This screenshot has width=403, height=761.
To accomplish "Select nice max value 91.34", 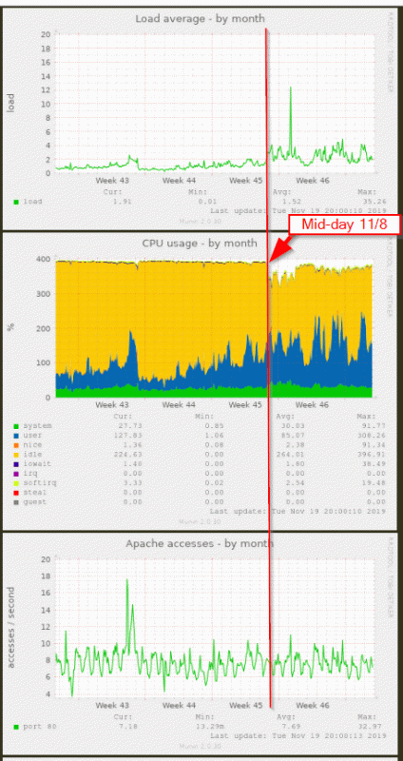I will click(x=375, y=444).
